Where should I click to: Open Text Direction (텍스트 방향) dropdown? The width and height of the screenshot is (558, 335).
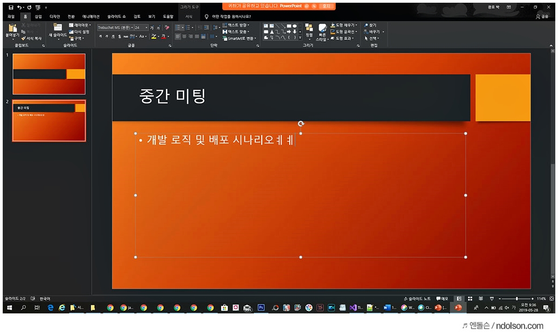pos(236,25)
